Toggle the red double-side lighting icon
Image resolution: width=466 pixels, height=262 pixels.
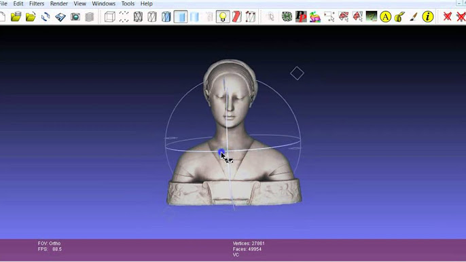point(237,17)
